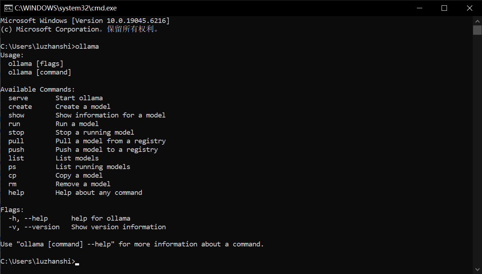Click the '-h, --help' flag text

click(28, 218)
